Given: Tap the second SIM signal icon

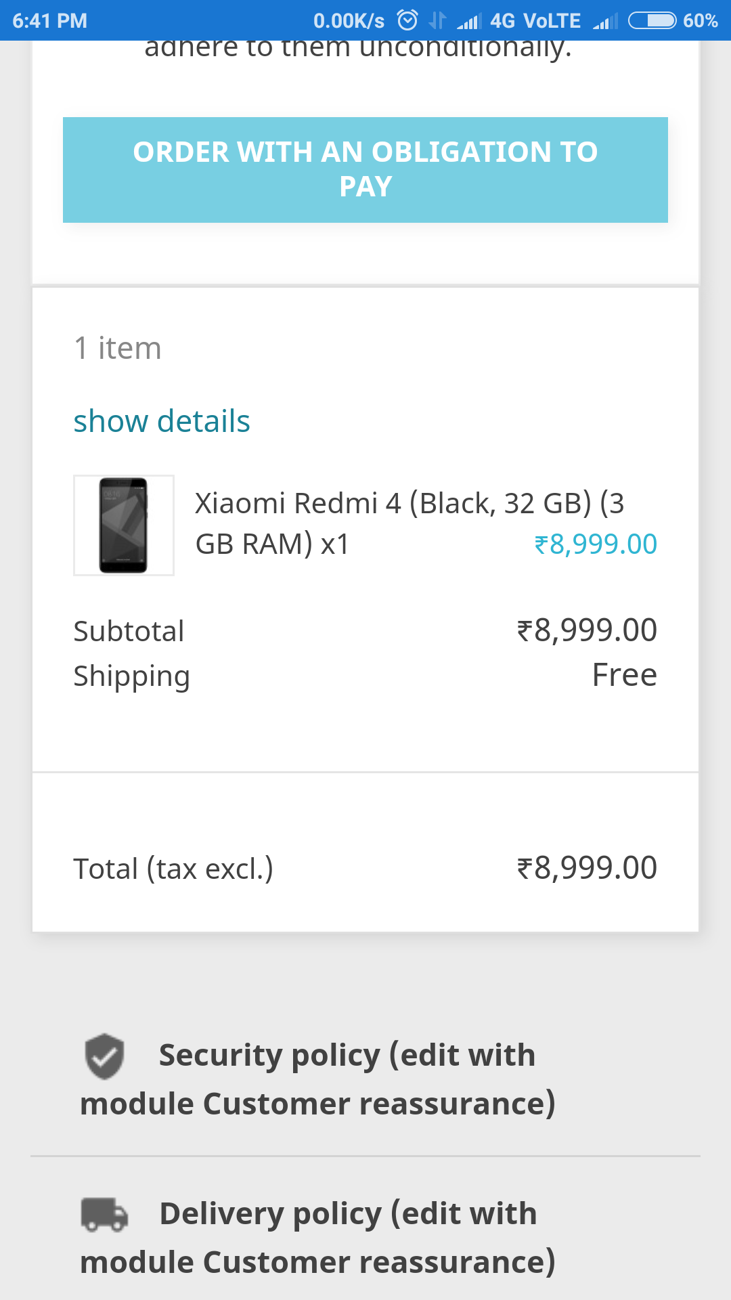Looking at the screenshot, I should pos(605,22).
